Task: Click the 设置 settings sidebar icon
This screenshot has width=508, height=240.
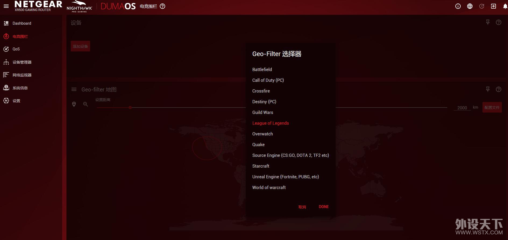Action: click(x=6, y=101)
